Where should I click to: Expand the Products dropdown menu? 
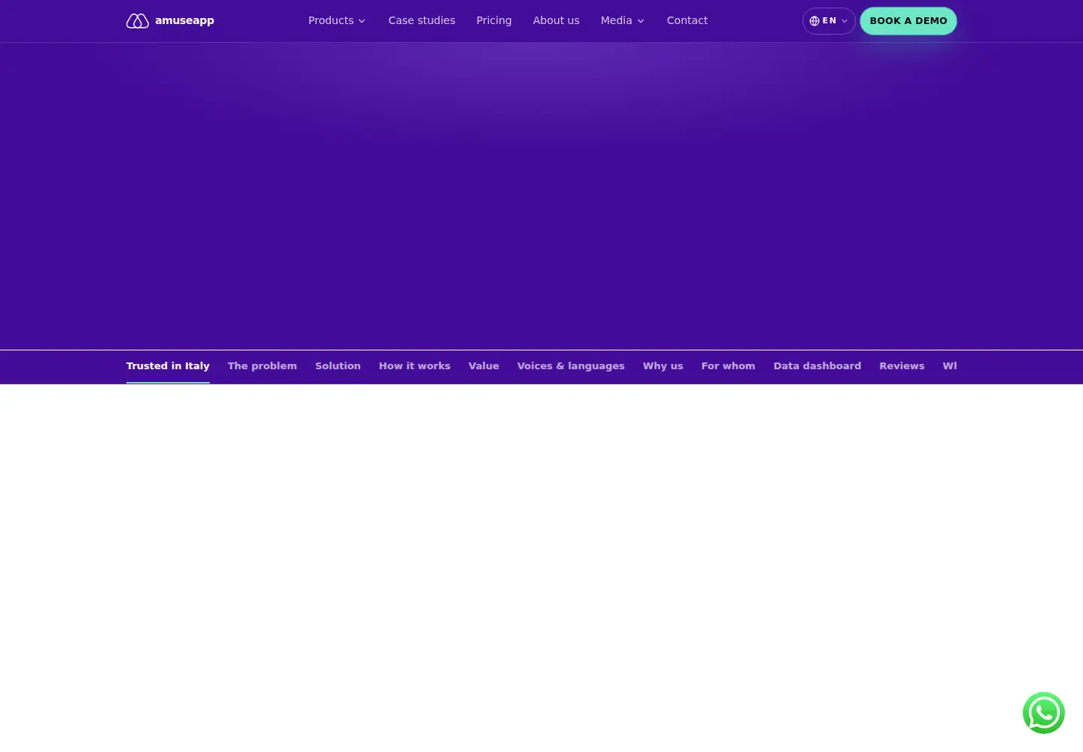(337, 20)
